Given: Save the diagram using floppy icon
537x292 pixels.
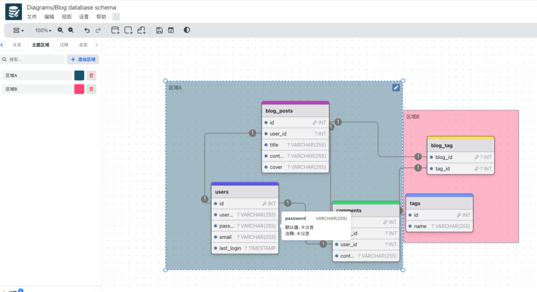Looking at the screenshot, I should point(159,30).
